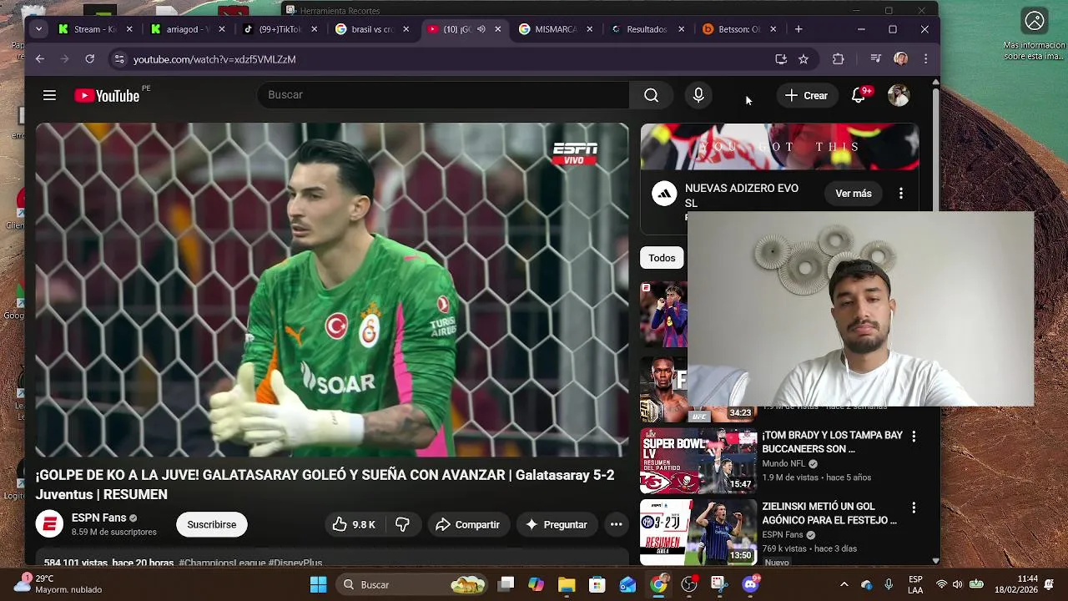Open the YouTube account avatar menu
This screenshot has height=601, width=1068.
point(899,95)
